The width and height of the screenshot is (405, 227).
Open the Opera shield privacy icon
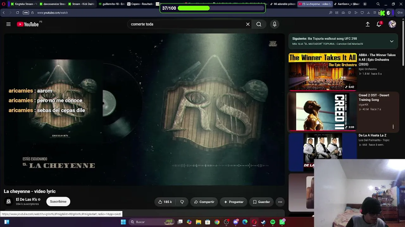350,13
